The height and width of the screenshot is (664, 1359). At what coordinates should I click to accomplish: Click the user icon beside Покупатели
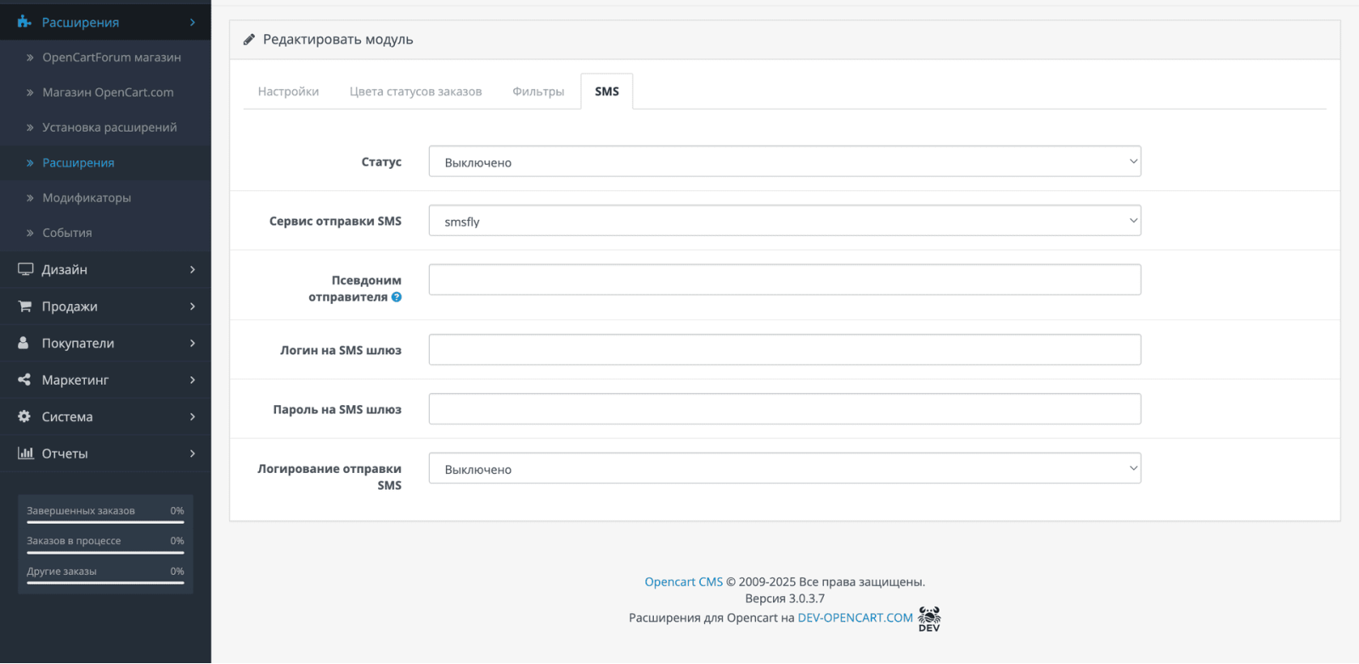point(24,342)
